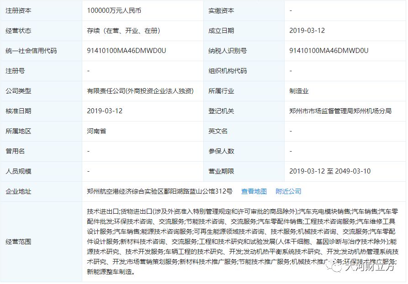Click the registered capital value 100000万元人民币
The width and height of the screenshot is (408, 284).
coord(117,11)
